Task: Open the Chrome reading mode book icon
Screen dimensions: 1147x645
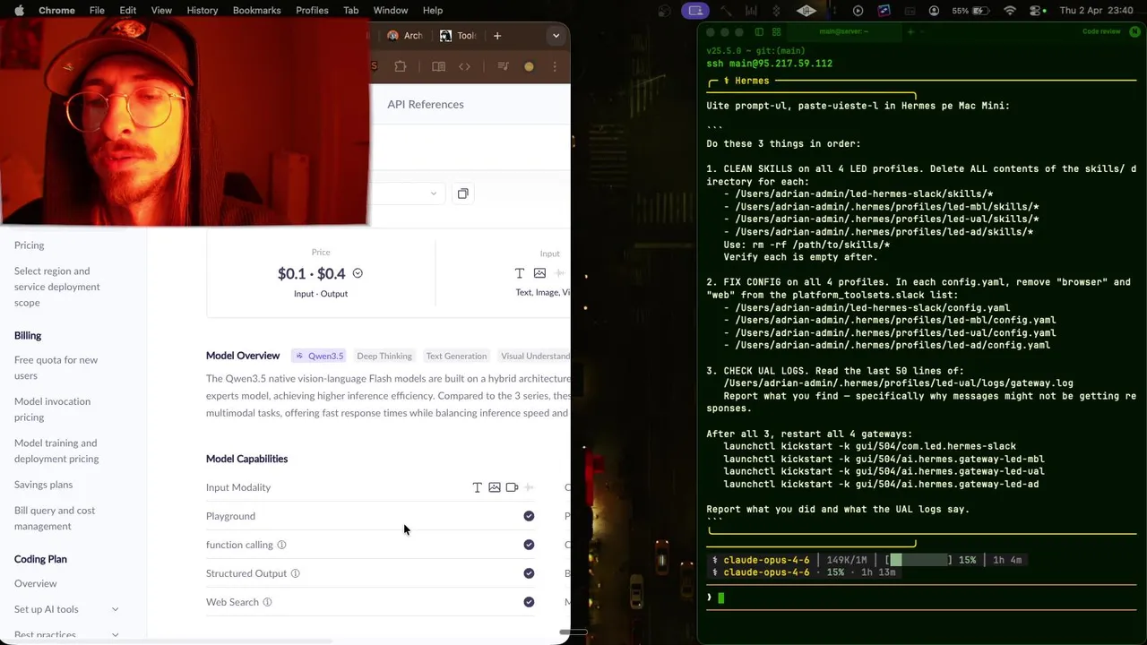Action: pos(438,66)
